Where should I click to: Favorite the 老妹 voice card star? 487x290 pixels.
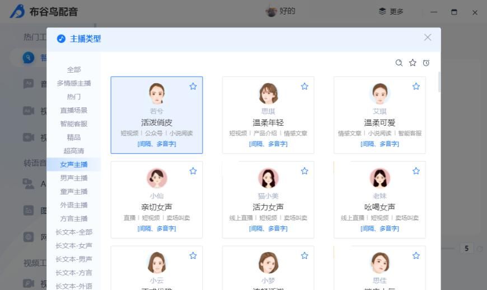[416, 171]
